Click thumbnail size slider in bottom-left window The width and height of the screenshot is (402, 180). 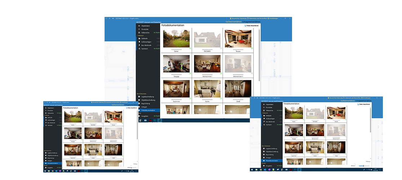[x=133, y=167]
